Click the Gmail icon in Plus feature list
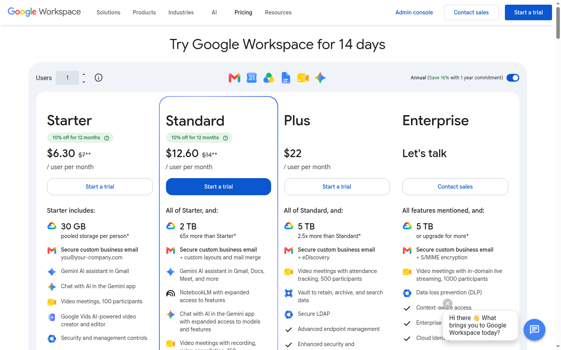This screenshot has width=561, height=350. pyautogui.click(x=289, y=250)
